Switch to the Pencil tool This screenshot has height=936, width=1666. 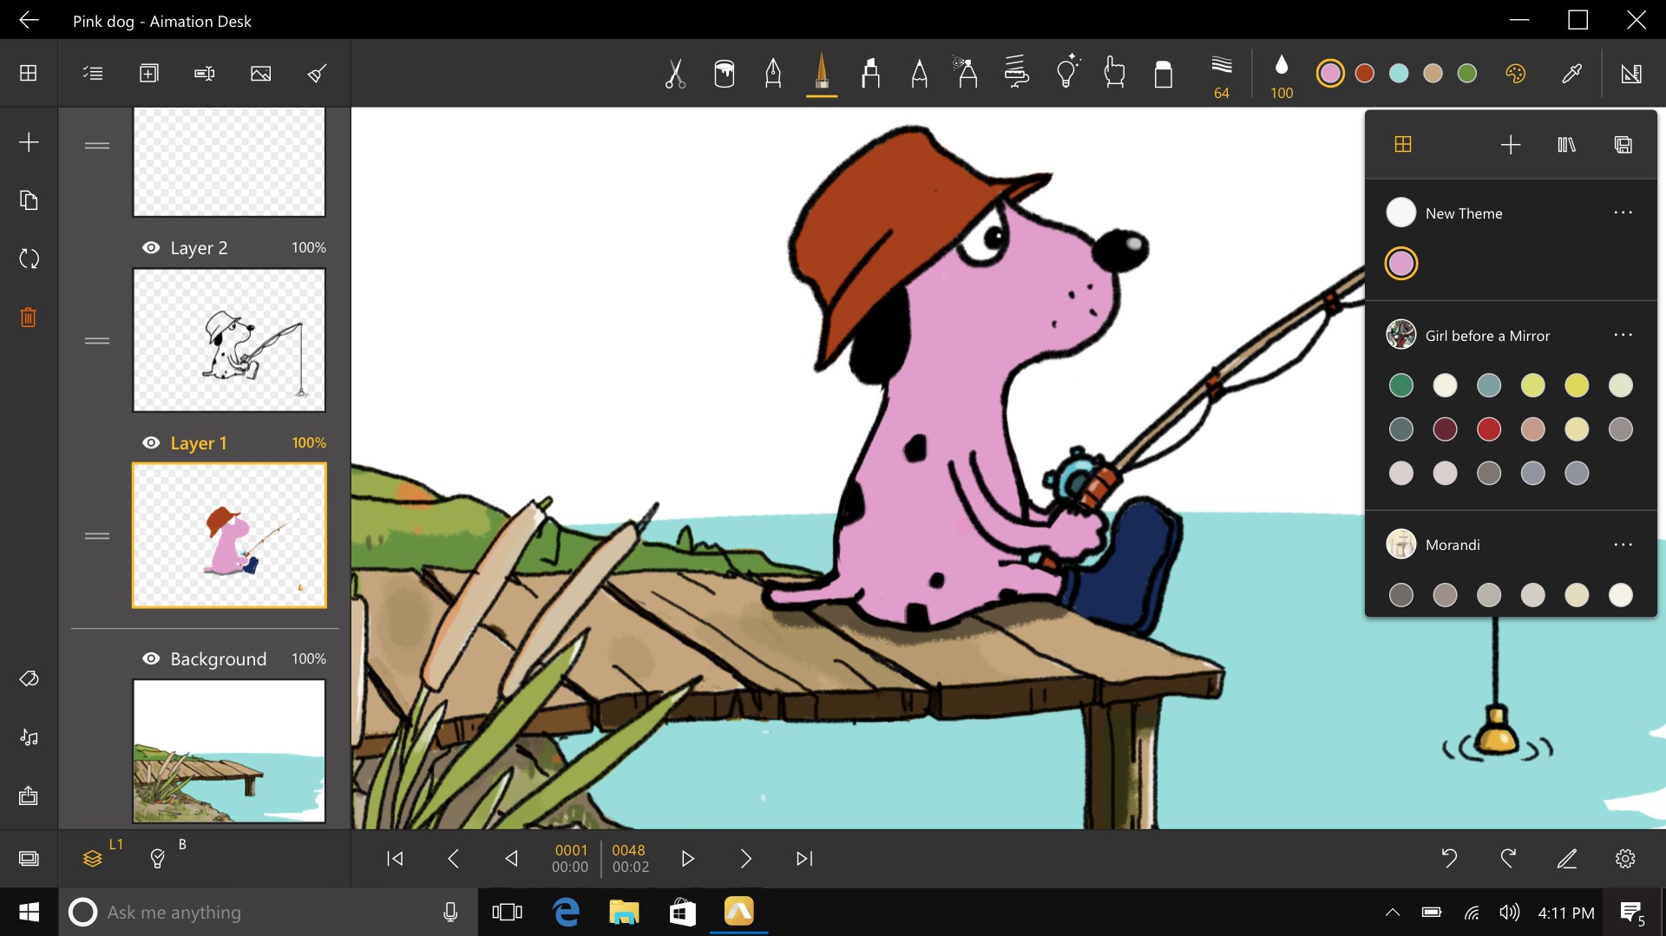coord(919,73)
